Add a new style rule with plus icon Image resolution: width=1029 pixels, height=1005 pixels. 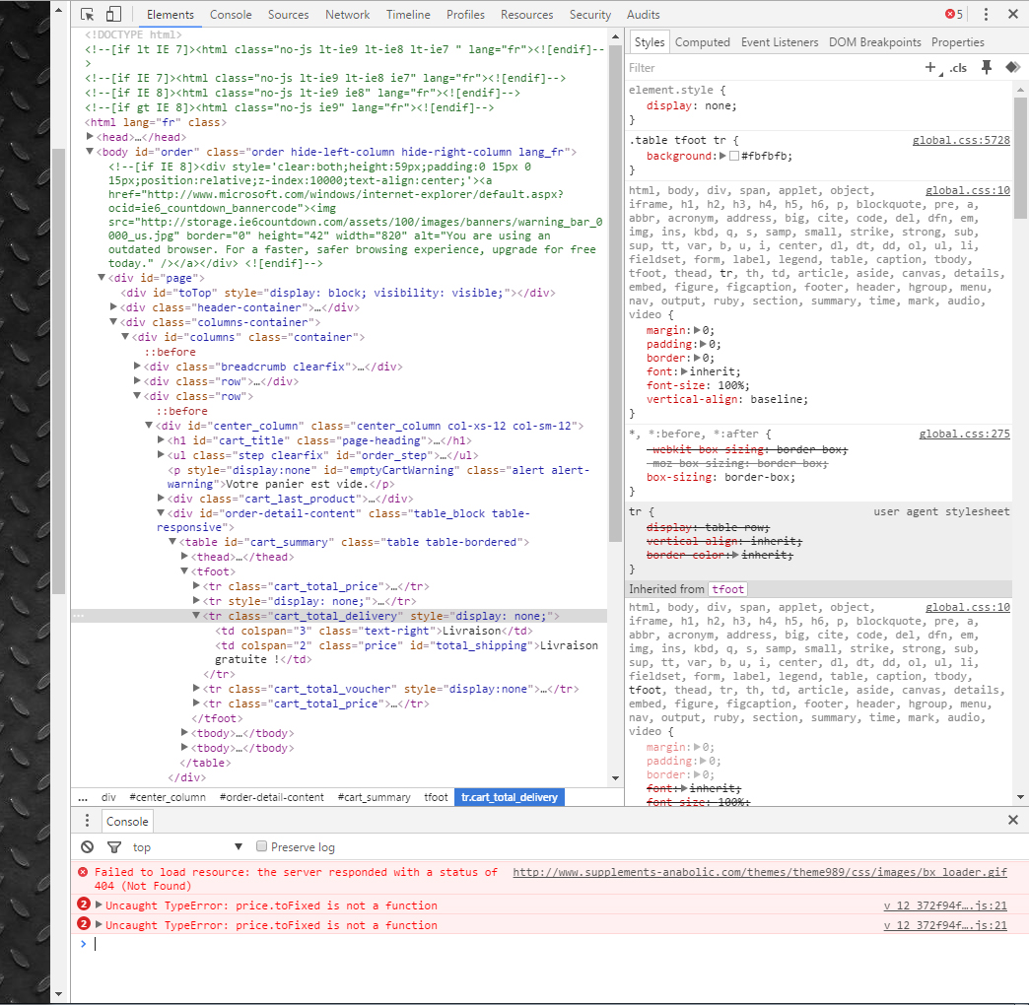pos(929,68)
